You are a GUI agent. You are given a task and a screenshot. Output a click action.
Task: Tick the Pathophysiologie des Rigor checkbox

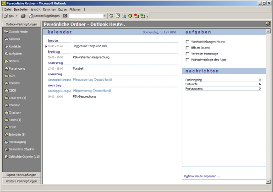tap(187, 60)
